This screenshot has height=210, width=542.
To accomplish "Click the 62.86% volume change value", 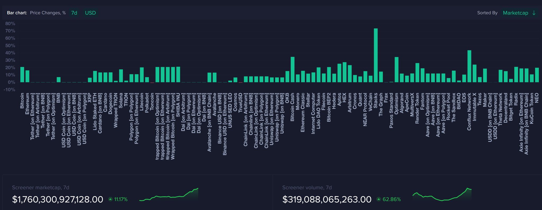I will click(392, 199).
